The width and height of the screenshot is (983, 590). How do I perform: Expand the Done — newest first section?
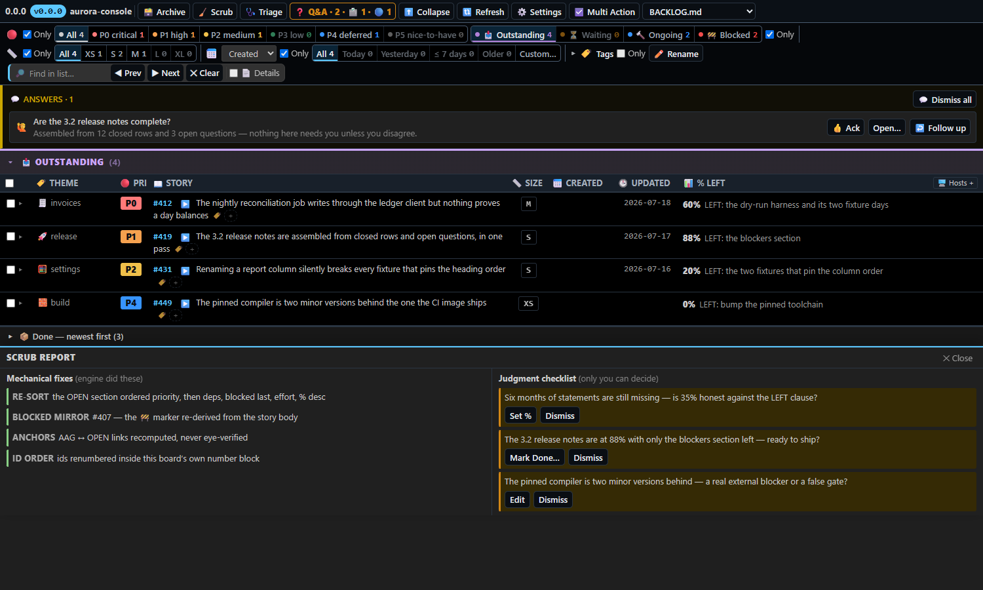point(10,337)
